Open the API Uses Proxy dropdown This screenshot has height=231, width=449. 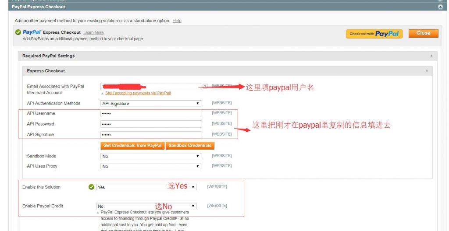click(x=150, y=166)
